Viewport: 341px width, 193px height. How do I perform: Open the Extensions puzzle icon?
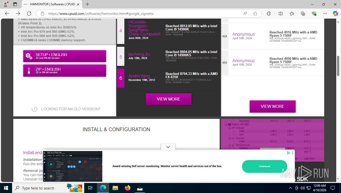(x=269, y=14)
